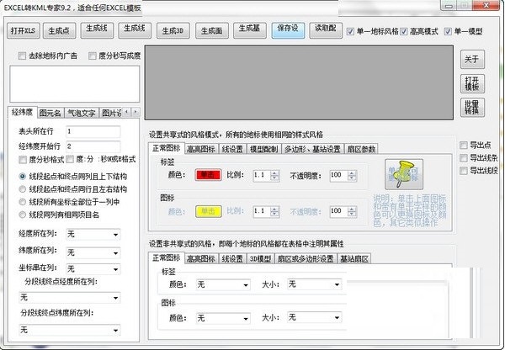Open 模型配制 tab
This screenshot has width=505, height=350.
tap(264, 149)
